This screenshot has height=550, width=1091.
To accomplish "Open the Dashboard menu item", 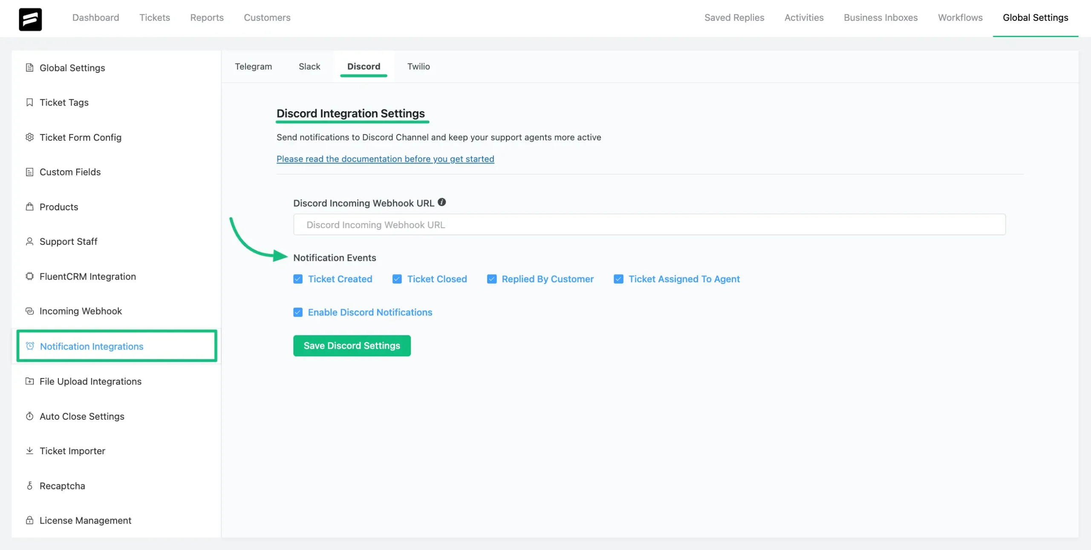I will (x=95, y=17).
